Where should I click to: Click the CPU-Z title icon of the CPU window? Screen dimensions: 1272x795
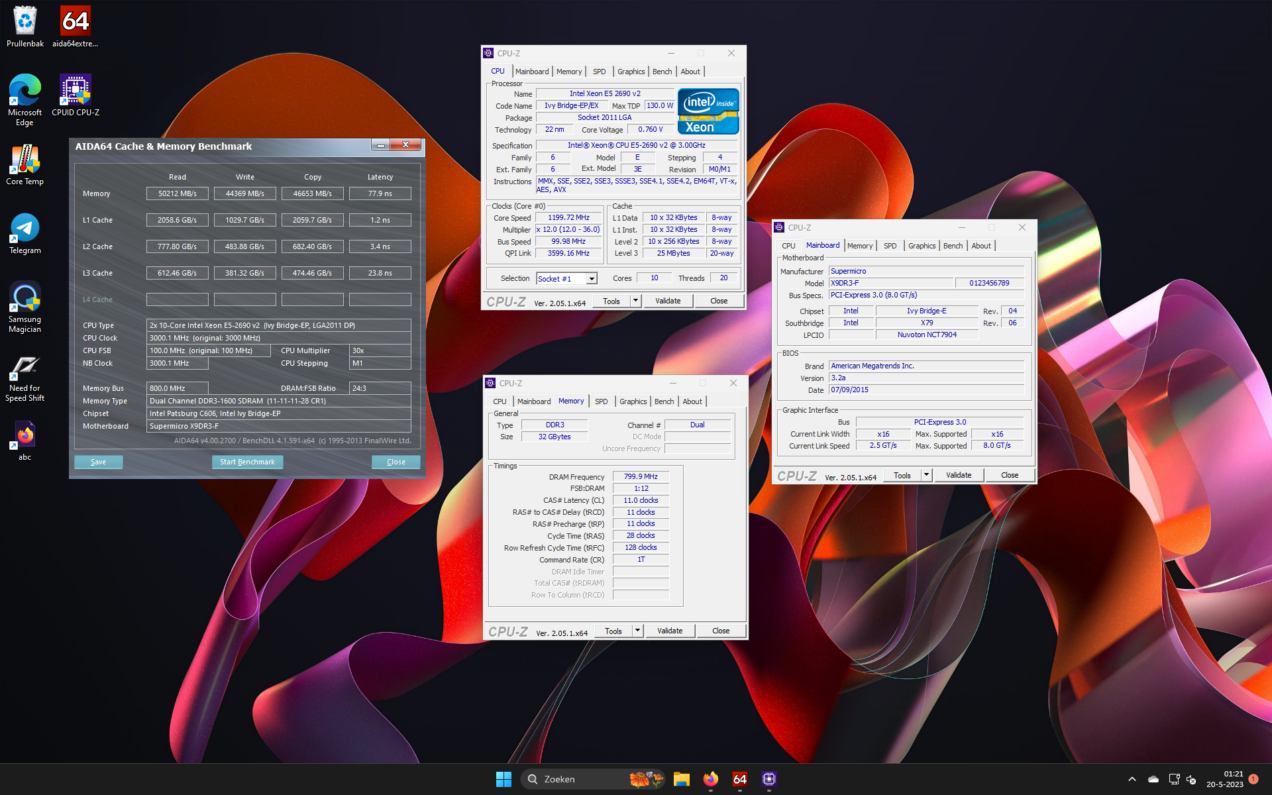click(488, 53)
